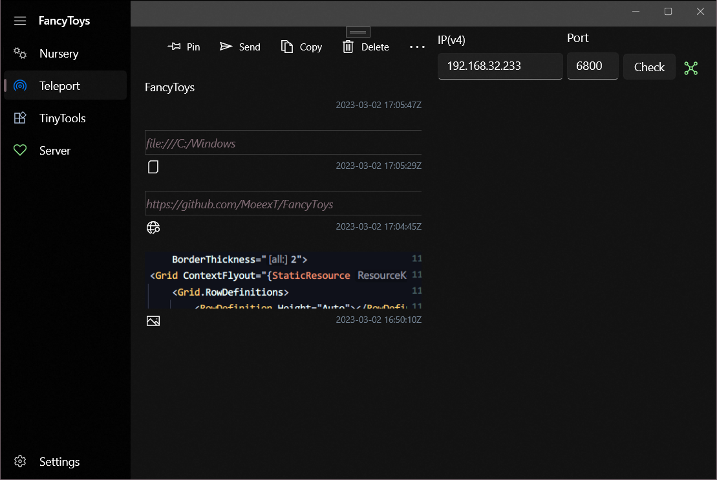Click the drag handle above the toolbar
717x480 pixels.
(x=358, y=32)
